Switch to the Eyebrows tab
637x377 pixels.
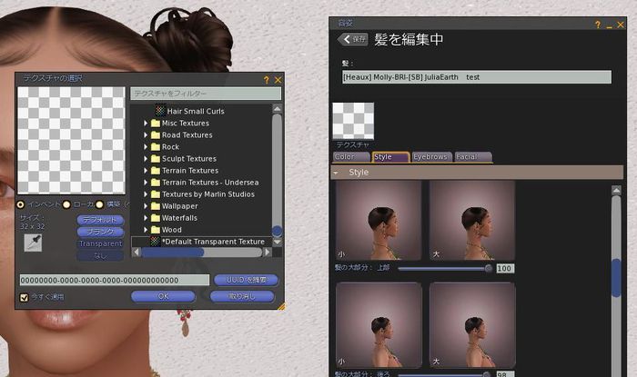[x=432, y=157]
